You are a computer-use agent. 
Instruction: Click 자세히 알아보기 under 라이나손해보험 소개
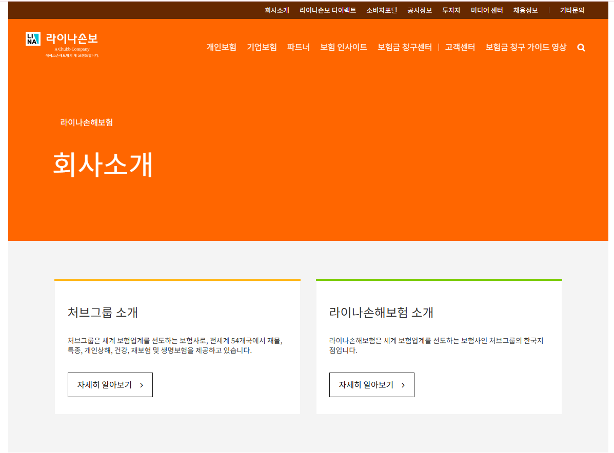pos(371,385)
